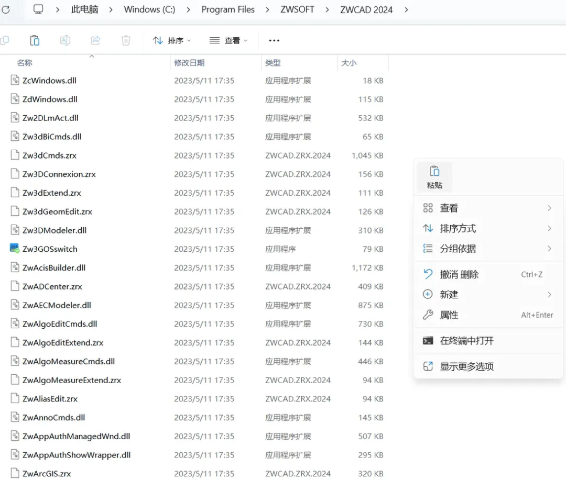Screen dimensions: 566x480
Task: Select the file ZwAlgoMeasureExtend.zrx
Action: (x=71, y=380)
